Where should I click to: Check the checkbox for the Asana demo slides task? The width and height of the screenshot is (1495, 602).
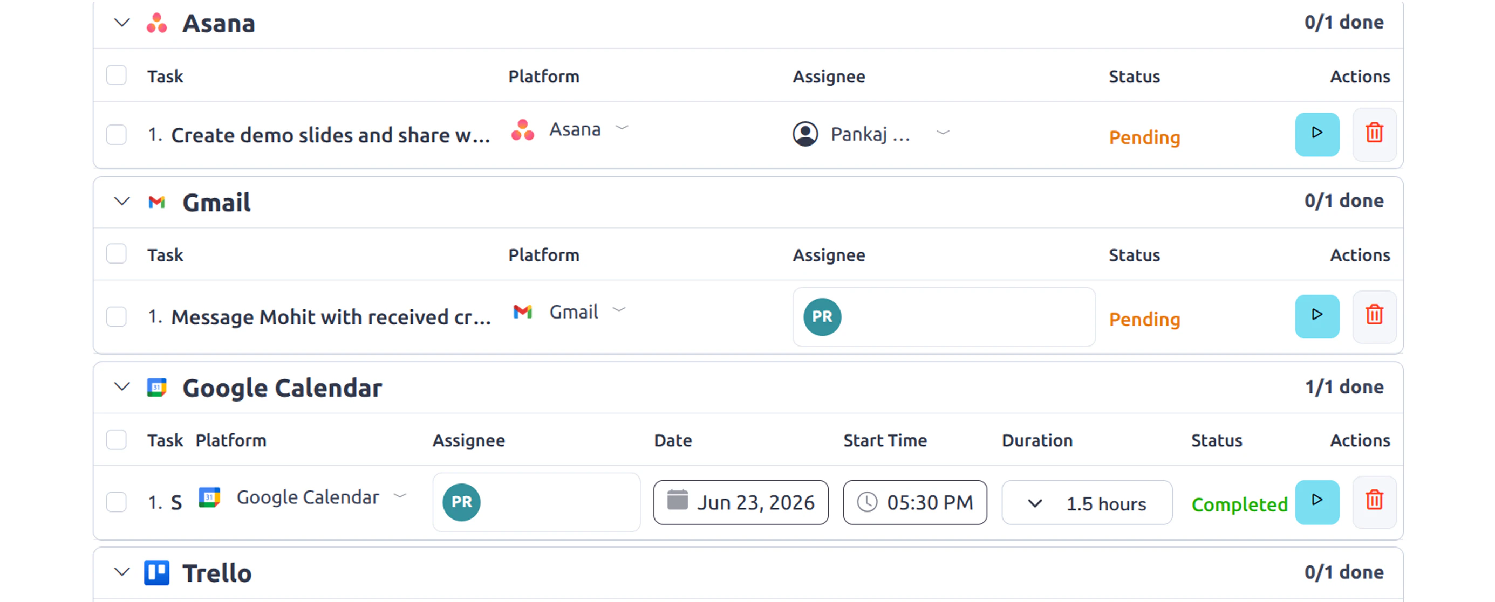(x=116, y=135)
